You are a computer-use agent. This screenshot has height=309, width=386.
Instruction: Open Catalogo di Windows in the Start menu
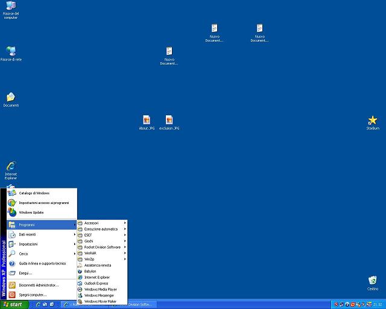click(42, 193)
